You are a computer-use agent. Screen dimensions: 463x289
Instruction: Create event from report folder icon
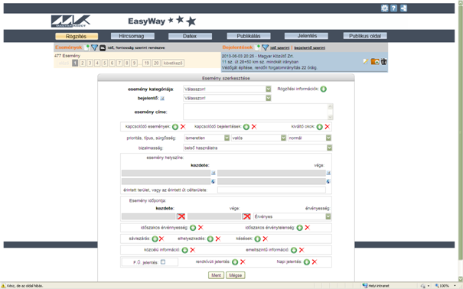(x=375, y=61)
